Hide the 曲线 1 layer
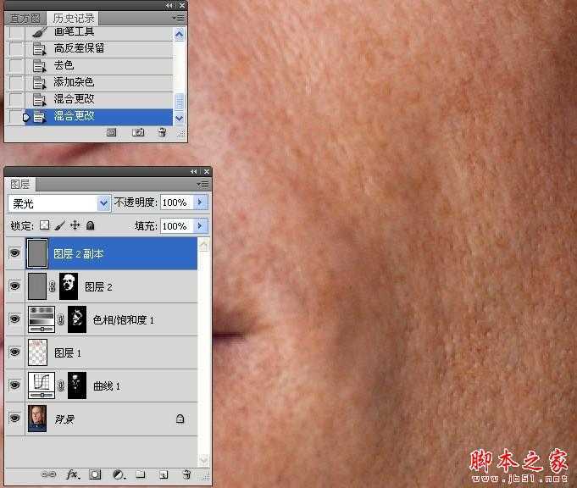577x488 pixels. 14,385
